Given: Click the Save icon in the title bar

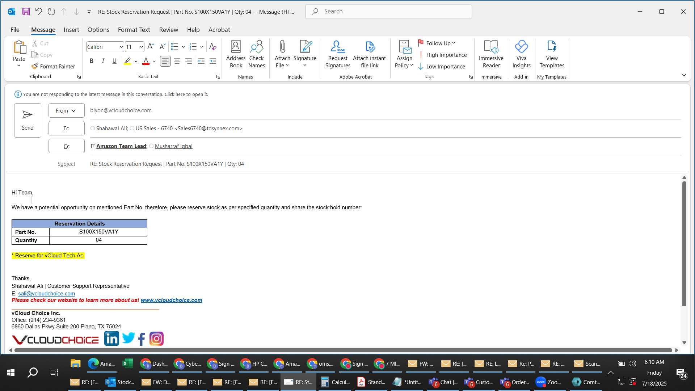Looking at the screenshot, I should (26, 12).
